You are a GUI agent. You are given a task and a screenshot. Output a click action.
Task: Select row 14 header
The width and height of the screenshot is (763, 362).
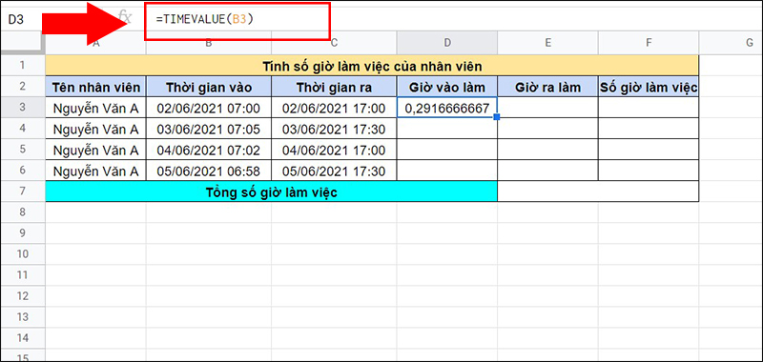[23, 337]
